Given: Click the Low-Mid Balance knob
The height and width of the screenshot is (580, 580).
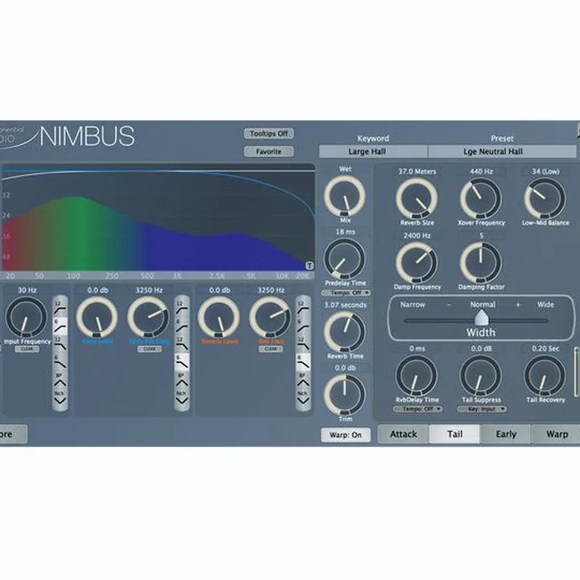Looking at the screenshot, I should 545,198.
